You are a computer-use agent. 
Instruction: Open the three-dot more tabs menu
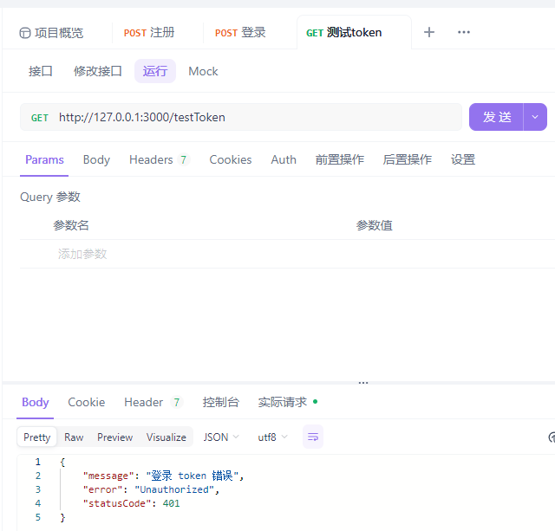click(x=464, y=32)
